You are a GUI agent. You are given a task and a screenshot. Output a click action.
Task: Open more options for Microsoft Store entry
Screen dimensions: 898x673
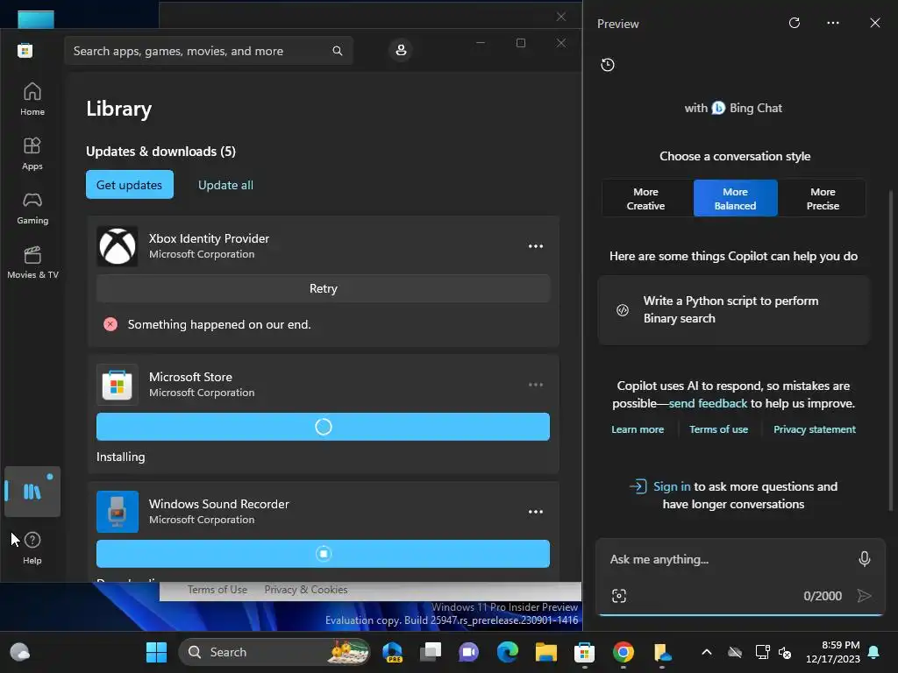[x=536, y=385]
